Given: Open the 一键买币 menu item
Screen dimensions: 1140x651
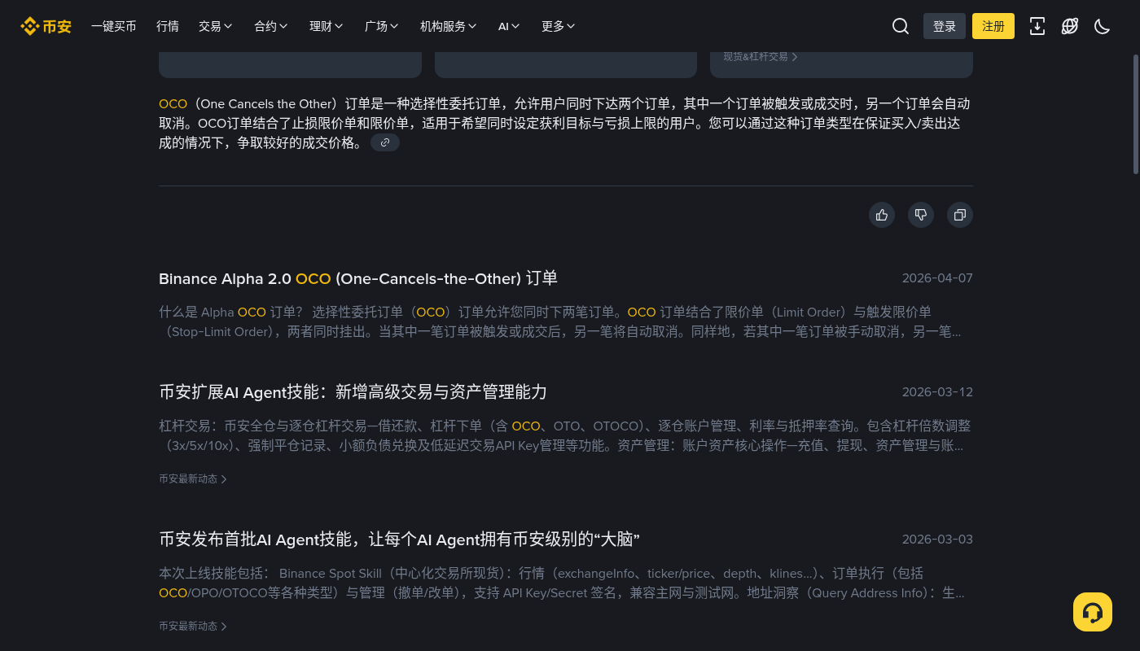Looking at the screenshot, I should tap(114, 26).
